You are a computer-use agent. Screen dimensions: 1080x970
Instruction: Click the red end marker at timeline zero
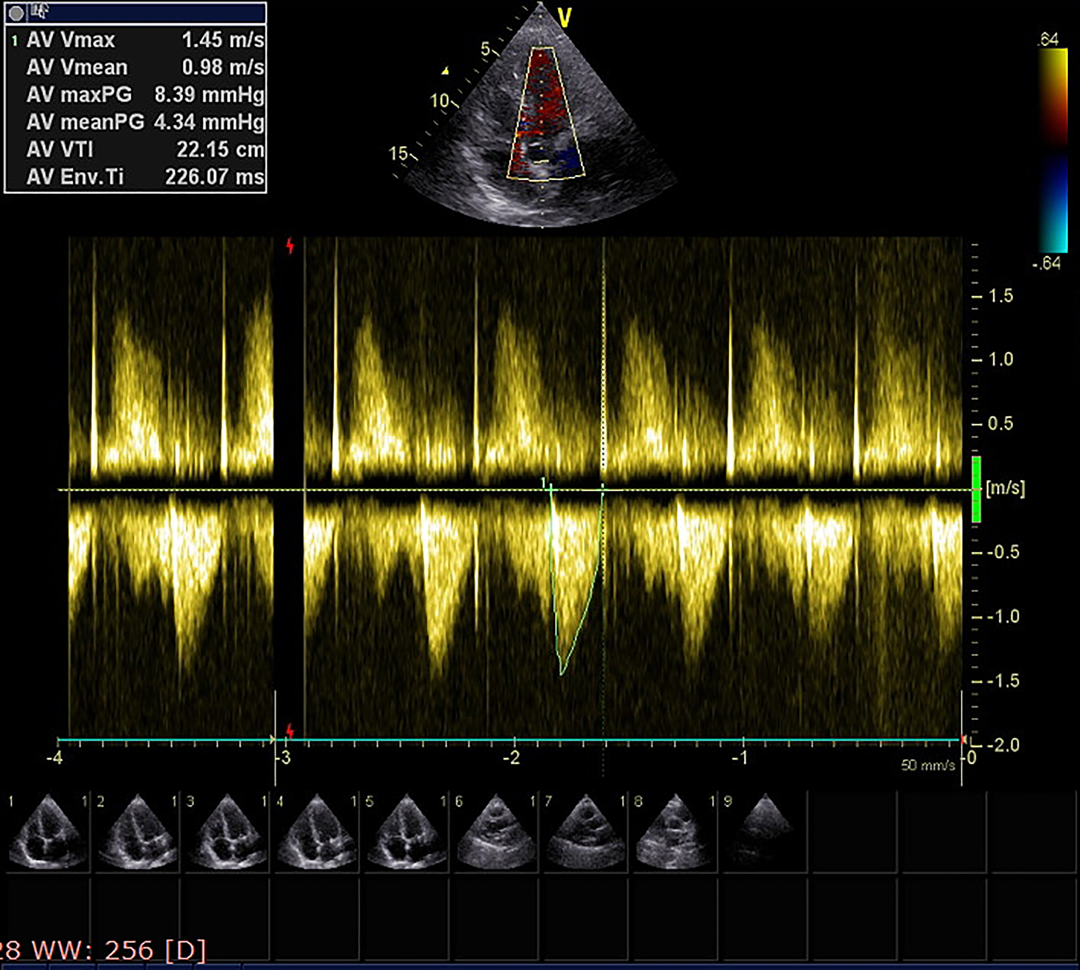[963, 739]
